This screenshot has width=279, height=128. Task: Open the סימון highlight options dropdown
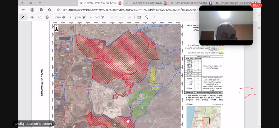pos(71,17)
